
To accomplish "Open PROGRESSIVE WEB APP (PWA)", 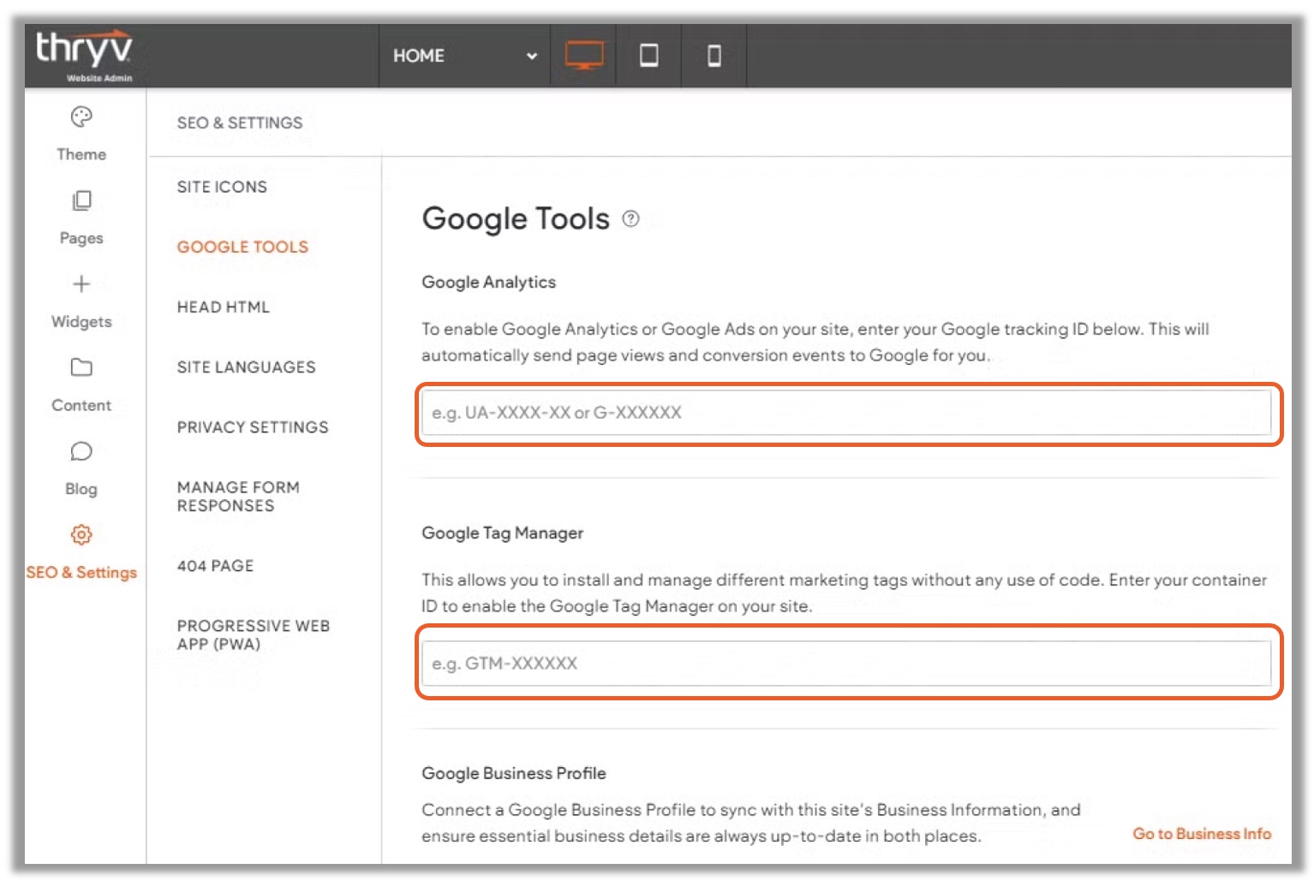I will coord(254,635).
